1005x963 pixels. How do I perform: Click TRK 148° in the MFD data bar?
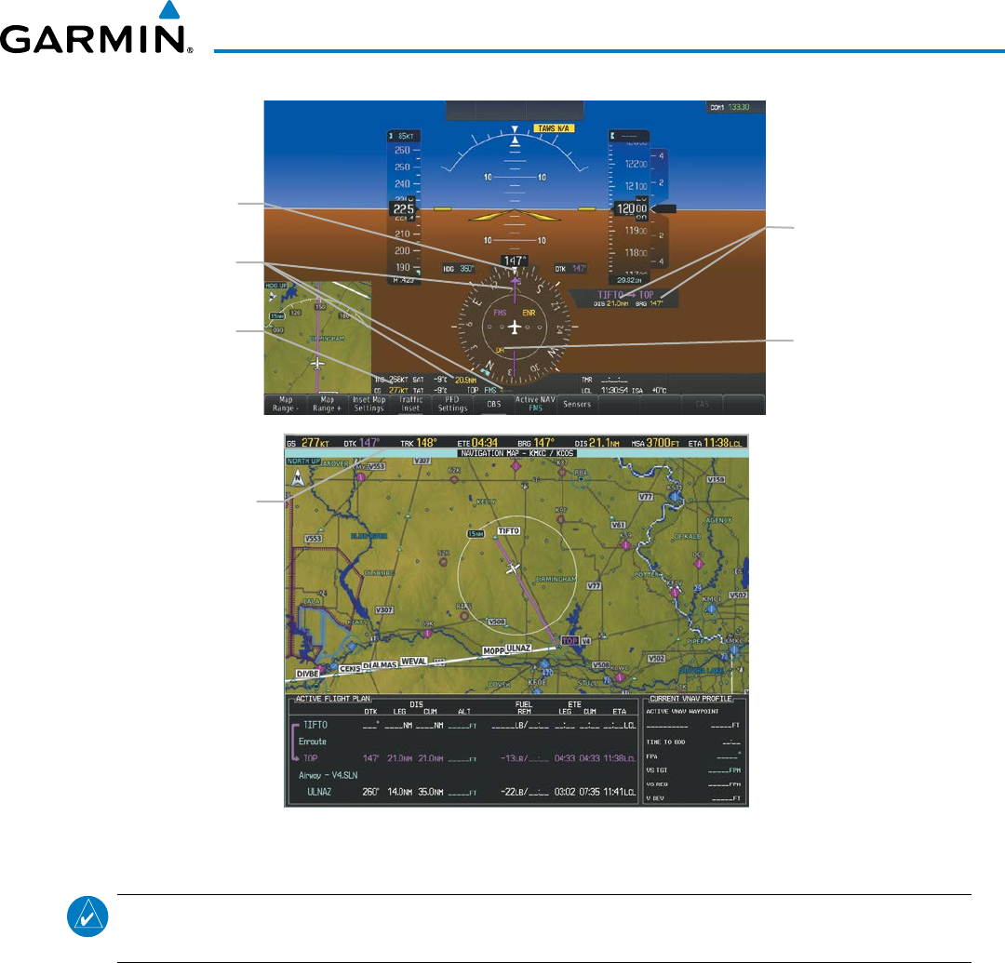[419, 443]
